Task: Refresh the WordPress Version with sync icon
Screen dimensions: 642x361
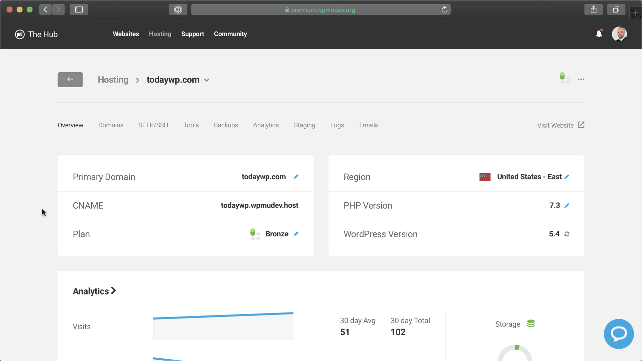Action: click(x=567, y=234)
